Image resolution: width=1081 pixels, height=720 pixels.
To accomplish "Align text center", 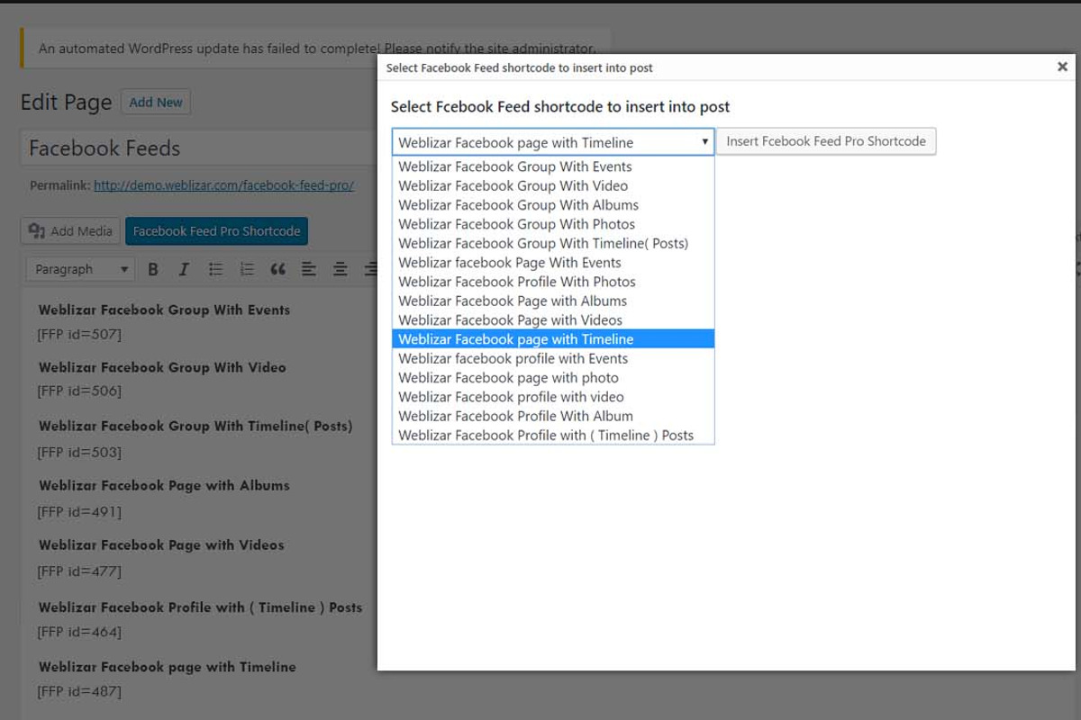I will tap(340, 269).
